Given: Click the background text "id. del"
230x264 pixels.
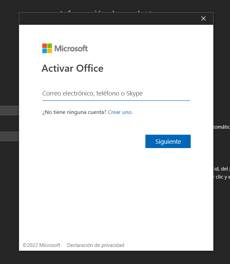Looking at the screenshot, I should [222, 169].
